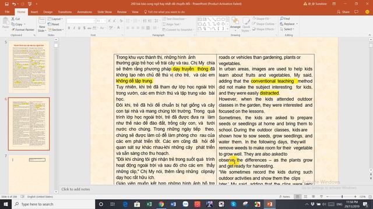Click the zoom out minus button
The width and height of the screenshot is (373, 209).
click(x=328, y=197)
